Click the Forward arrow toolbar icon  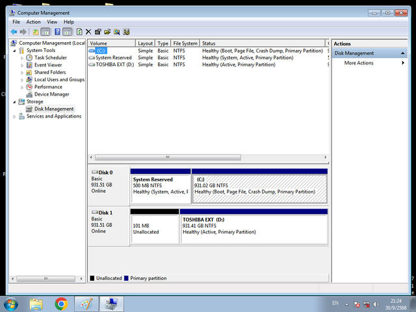23,32
